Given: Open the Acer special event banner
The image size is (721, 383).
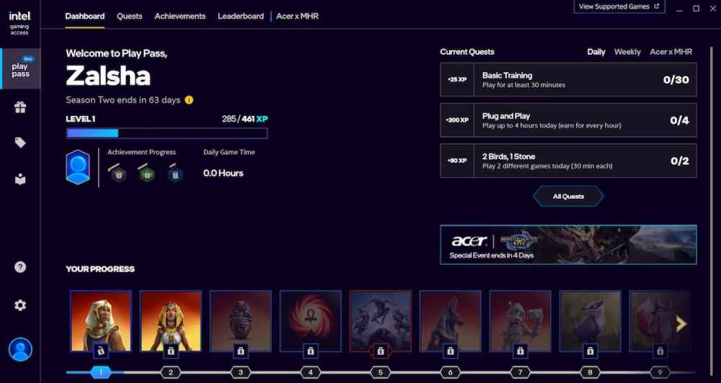Looking at the screenshot, I should coord(568,245).
